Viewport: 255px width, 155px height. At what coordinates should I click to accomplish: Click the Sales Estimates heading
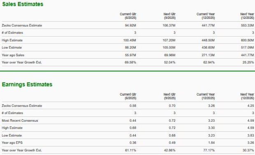tap(23, 4)
